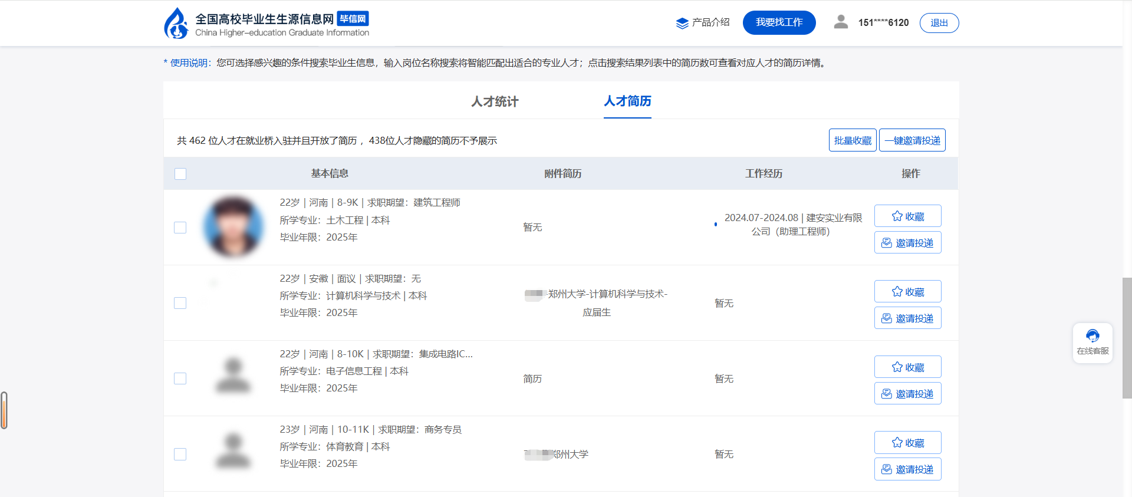Click the star 收藏 button for the 土木工程 candidate

click(x=907, y=216)
